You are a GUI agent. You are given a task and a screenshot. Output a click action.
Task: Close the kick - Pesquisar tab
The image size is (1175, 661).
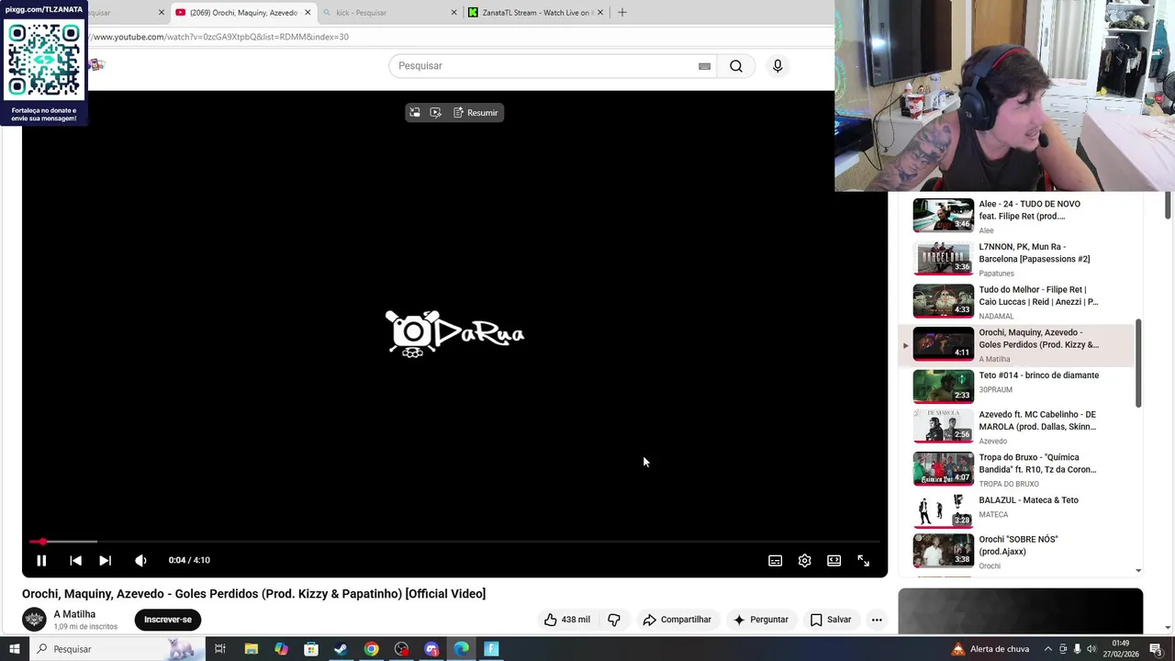coord(453,13)
